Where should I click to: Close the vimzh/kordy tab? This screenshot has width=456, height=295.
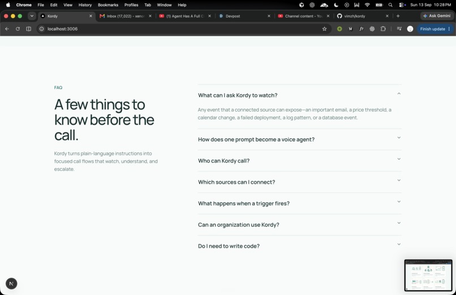pyautogui.click(x=387, y=16)
